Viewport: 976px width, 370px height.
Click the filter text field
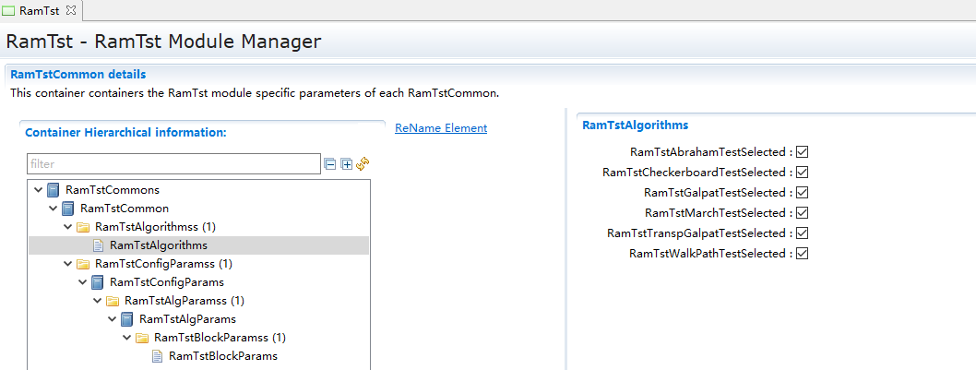173,163
